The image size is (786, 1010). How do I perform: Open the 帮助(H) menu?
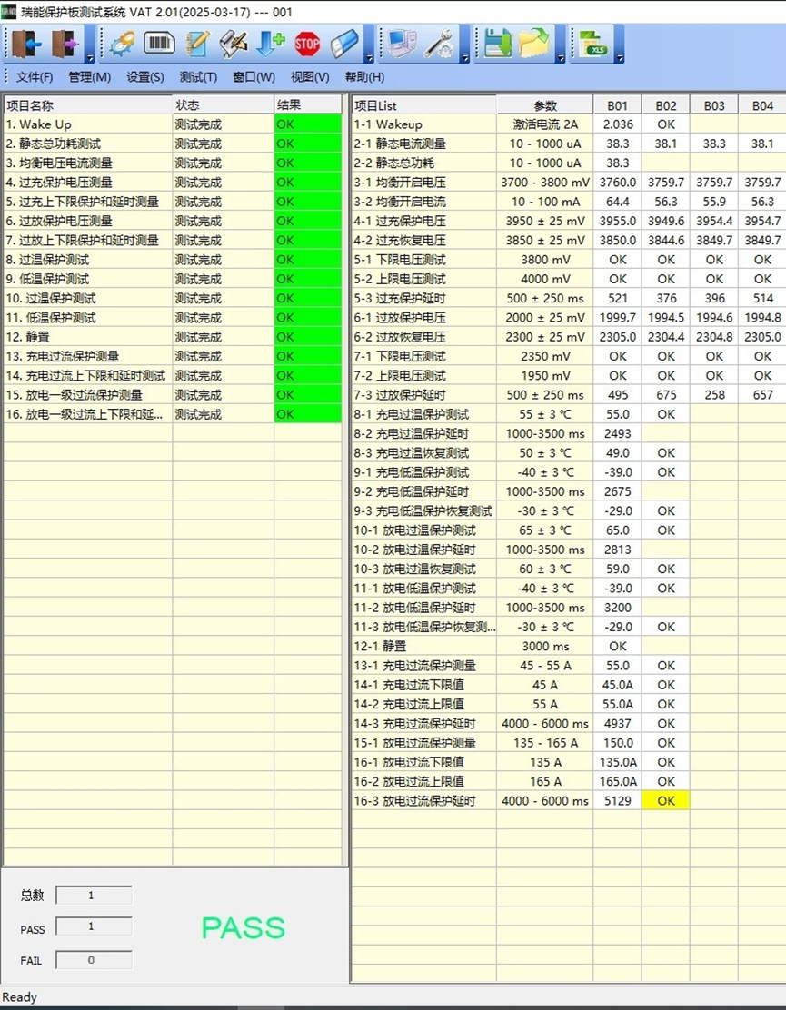364,77
